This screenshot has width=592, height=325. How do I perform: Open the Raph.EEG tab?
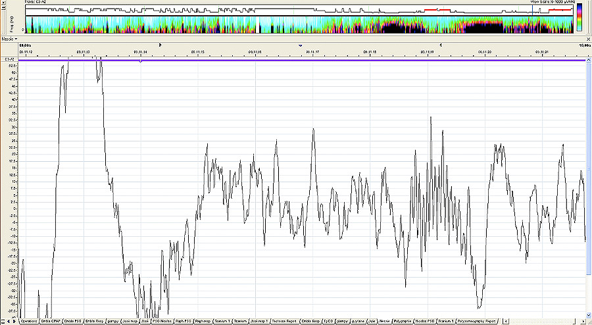coord(184,321)
